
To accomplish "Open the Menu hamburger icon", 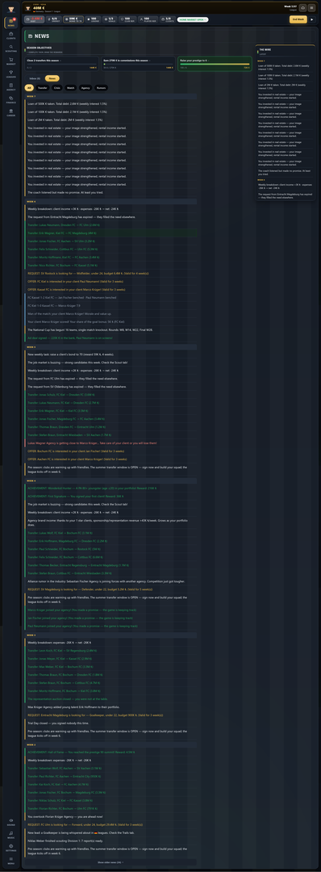I will pyautogui.click(x=10, y=860).
